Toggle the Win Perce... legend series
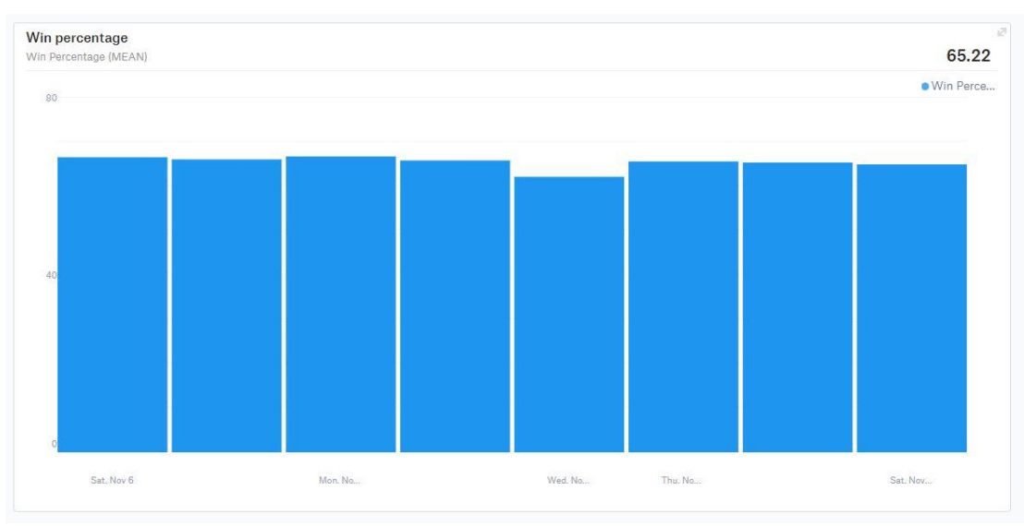The image size is (1024, 526). coord(962,86)
